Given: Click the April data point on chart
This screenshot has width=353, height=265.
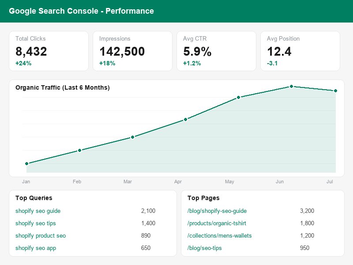Looking at the screenshot, I should pos(185,119).
